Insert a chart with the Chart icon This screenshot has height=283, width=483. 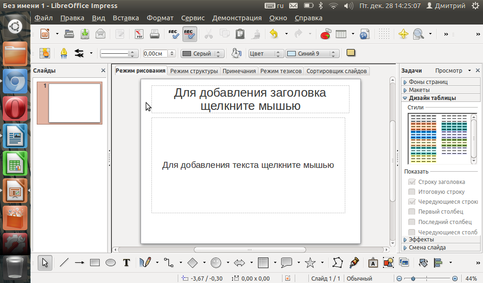(x=325, y=34)
